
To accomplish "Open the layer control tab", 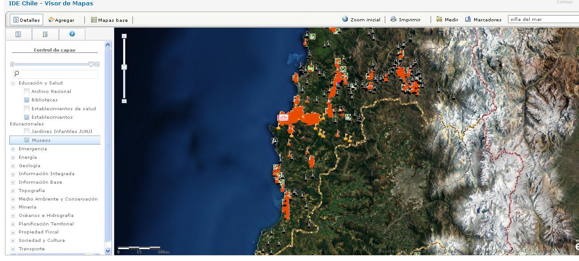I will (x=18, y=34).
